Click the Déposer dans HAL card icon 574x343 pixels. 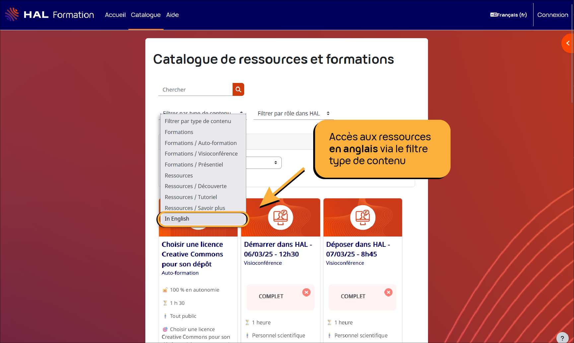pos(363,217)
